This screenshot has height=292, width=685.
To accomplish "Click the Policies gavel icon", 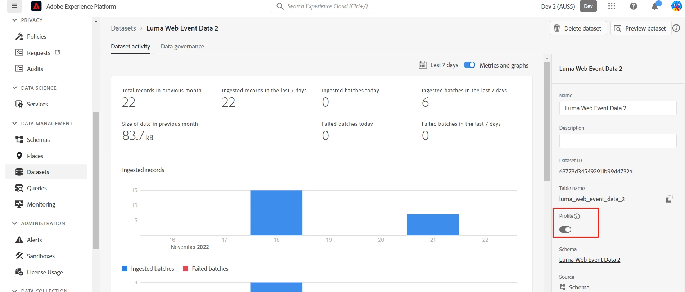I will point(19,37).
